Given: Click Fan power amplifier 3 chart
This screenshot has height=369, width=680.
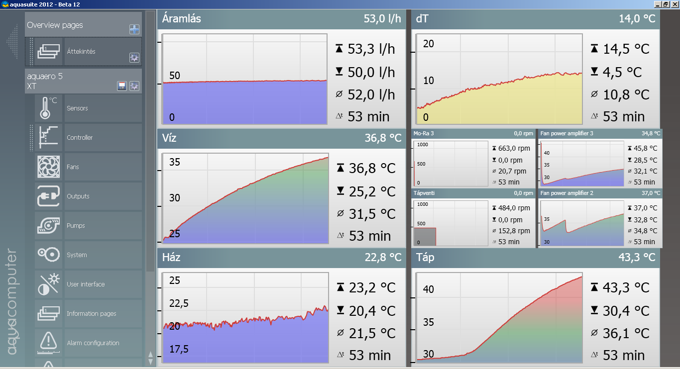Looking at the screenshot, I should click(582, 164).
